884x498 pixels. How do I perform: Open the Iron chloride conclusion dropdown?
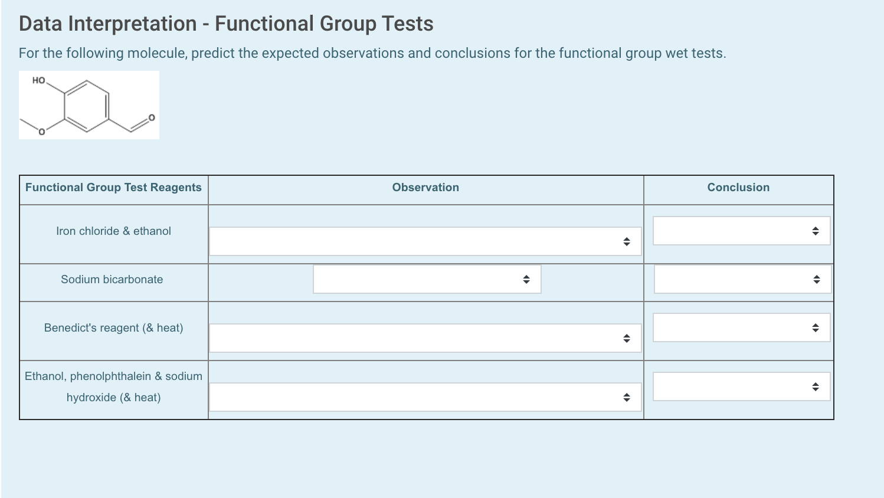741,231
